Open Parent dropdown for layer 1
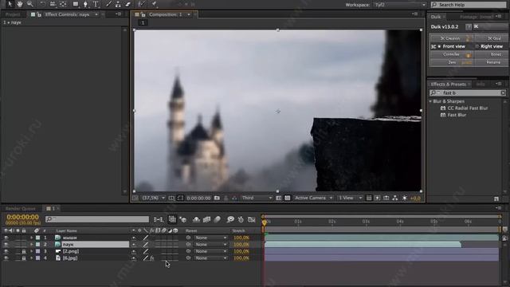Image resolution: width=510 pixels, height=287 pixels. (210, 238)
